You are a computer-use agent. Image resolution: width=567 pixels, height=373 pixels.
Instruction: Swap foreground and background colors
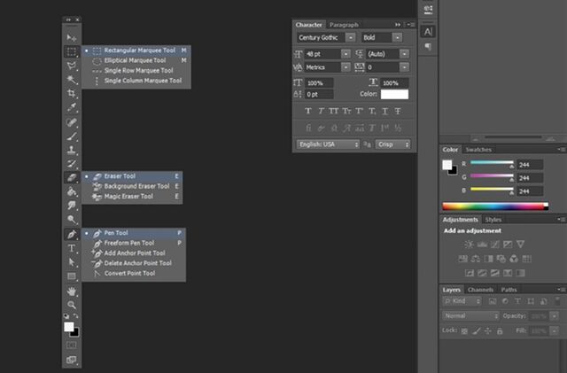[x=76, y=315]
